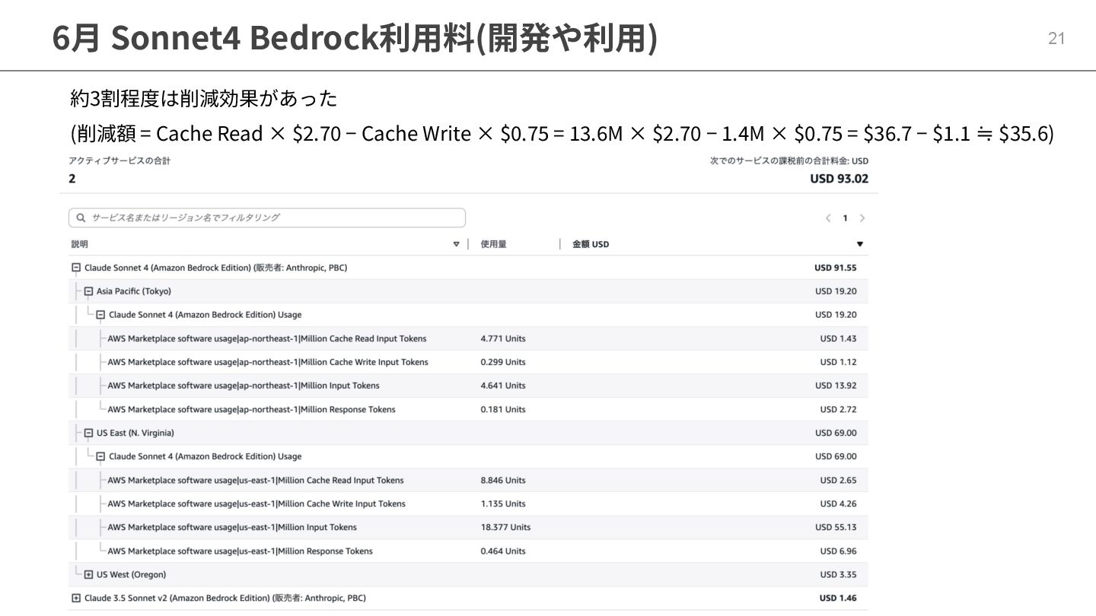Screen dimensions: 1096x616
Task: Click the 1.135 Units usage value
Action: [x=503, y=503]
